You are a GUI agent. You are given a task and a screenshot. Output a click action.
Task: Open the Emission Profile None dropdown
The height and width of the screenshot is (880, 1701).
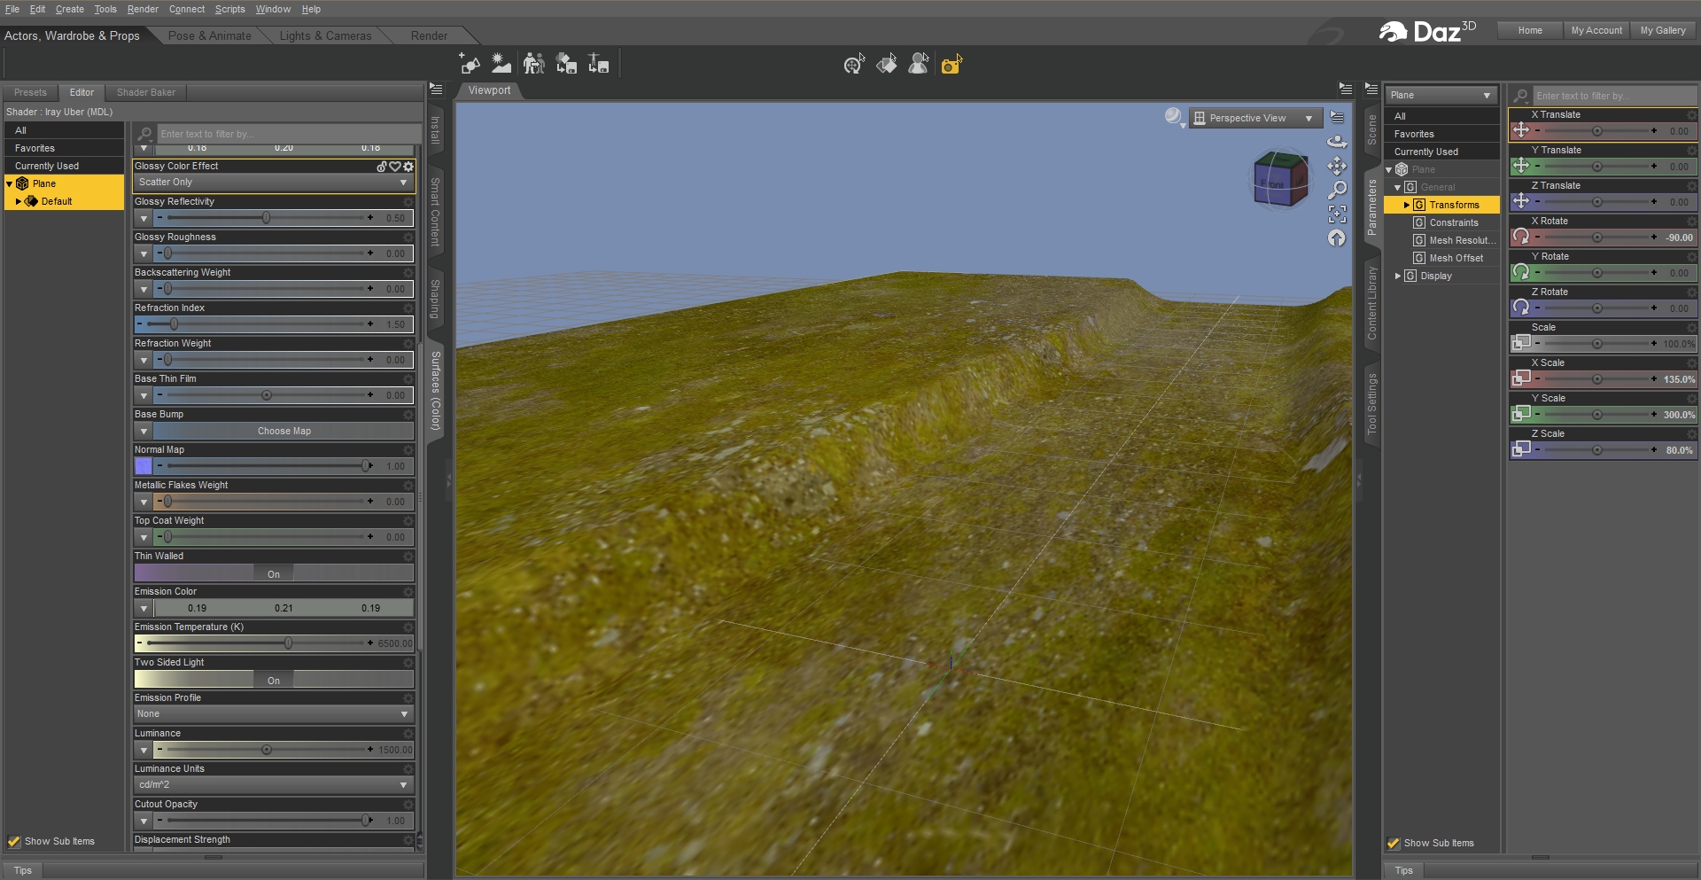coord(273,713)
